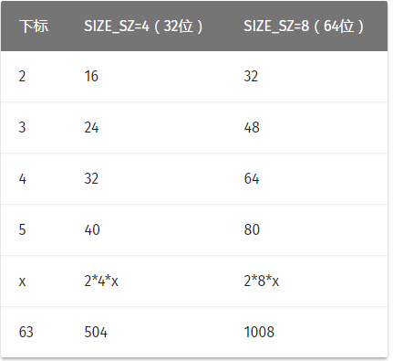
Task: Click the 下标 column header
Action: [x=34, y=27]
